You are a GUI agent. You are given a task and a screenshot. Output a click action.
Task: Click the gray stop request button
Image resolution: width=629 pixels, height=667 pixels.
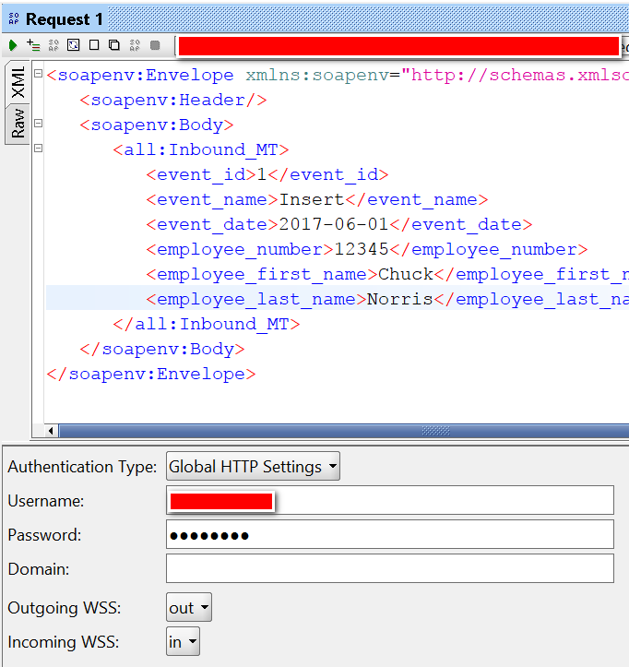[155, 45]
